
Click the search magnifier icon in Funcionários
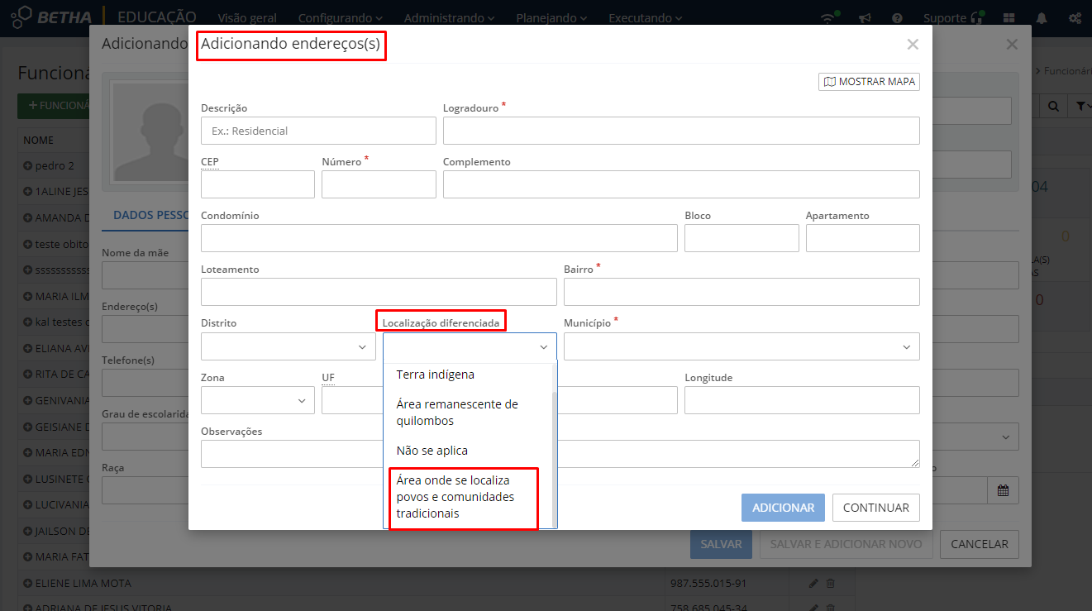[1053, 107]
